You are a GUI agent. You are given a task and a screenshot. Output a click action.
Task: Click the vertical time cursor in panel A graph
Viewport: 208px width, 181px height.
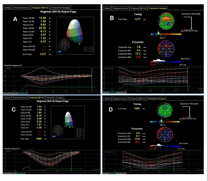coord(92,79)
